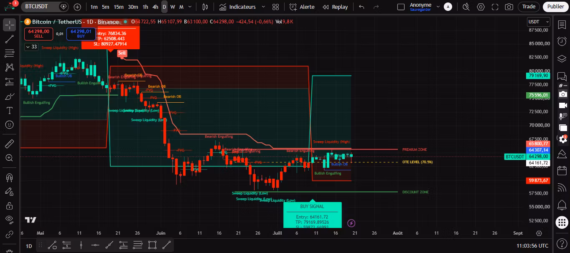The height and width of the screenshot is (253, 570).
Task: Click the 1D button in bottom toolbar
Action: [29, 246]
